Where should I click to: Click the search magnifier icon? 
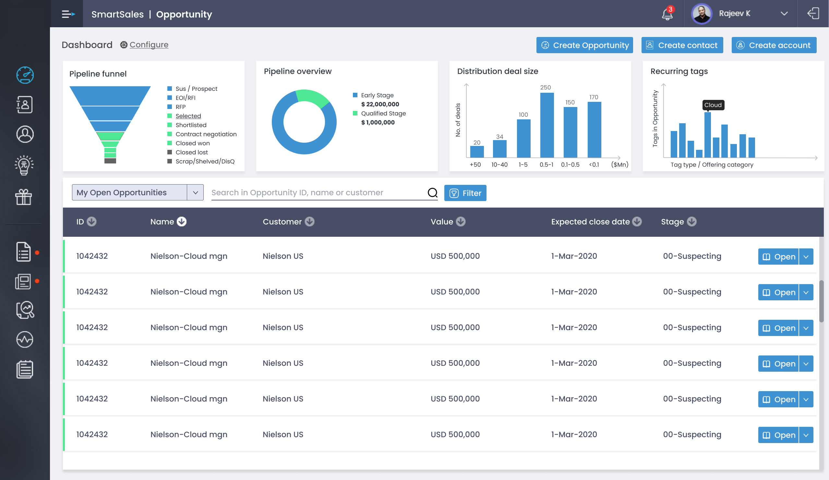(x=432, y=192)
